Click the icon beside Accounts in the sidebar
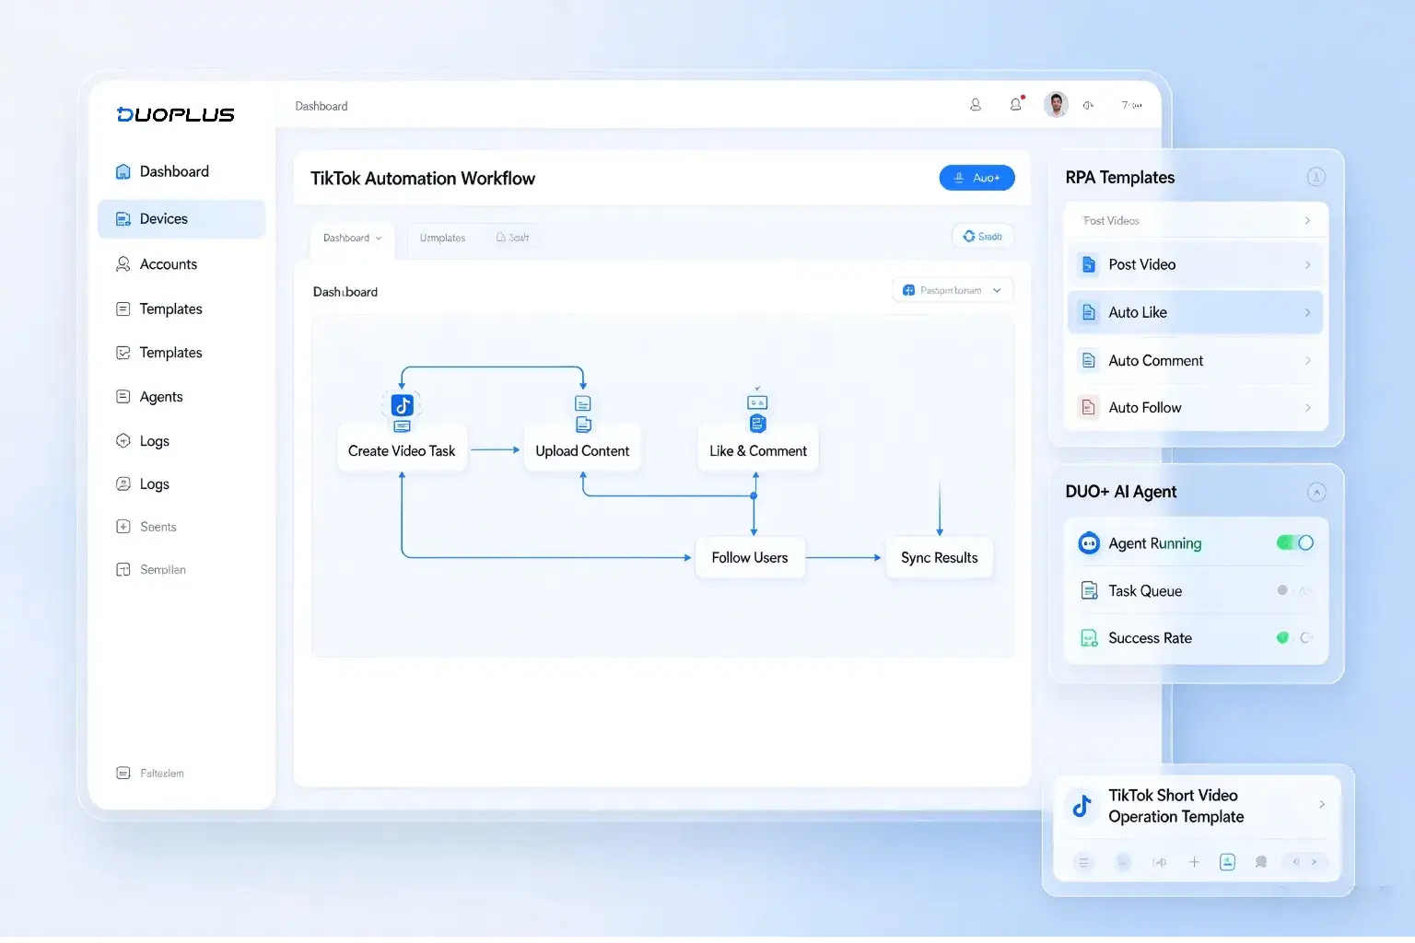This screenshot has height=943, width=1415. pyautogui.click(x=123, y=264)
